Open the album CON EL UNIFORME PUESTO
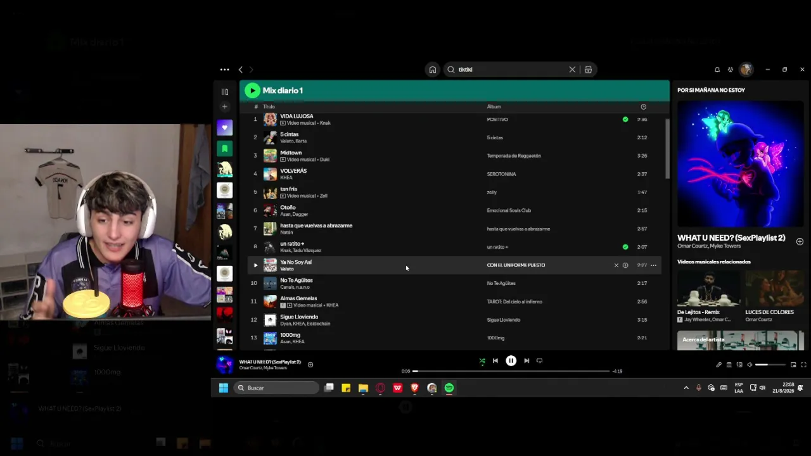This screenshot has width=811, height=456. [x=516, y=265]
